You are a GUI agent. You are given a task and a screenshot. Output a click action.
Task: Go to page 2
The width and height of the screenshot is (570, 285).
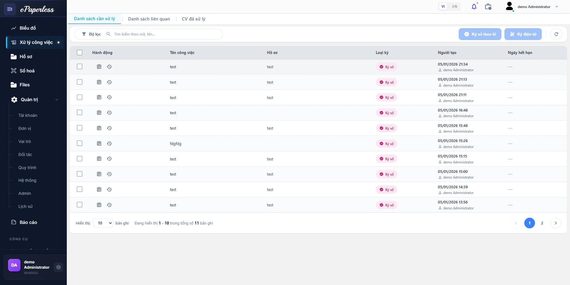tap(542, 223)
